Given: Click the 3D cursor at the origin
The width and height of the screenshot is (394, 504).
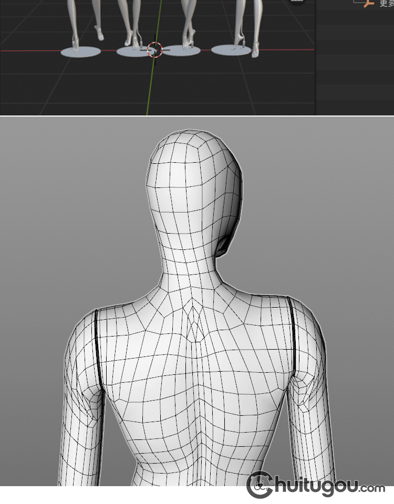Looking at the screenshot, I should (154, 50).
